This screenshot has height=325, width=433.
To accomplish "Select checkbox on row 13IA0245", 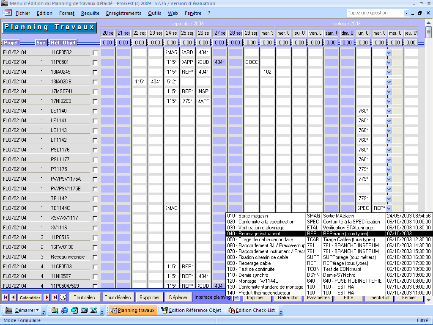I will click(95, 72).
